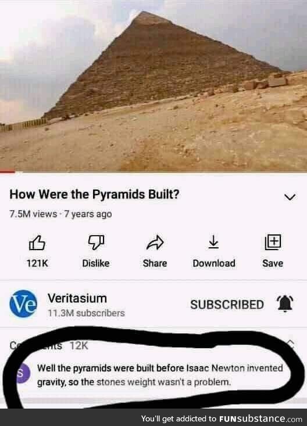Click the Veritasium channel name

[77, 298]
